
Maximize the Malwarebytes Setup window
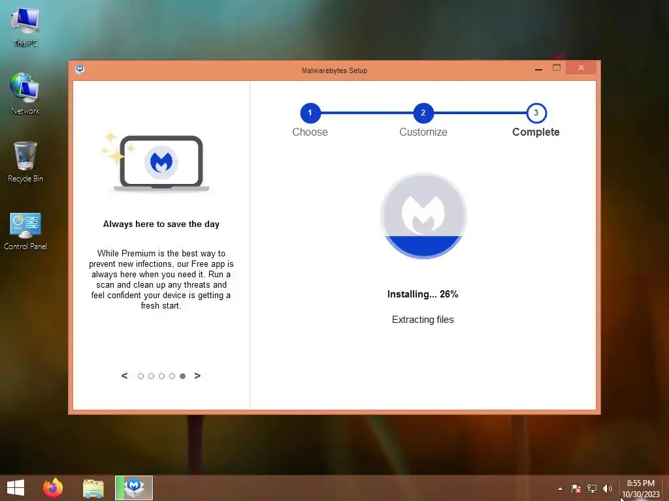pyautogui.click(x=557, y=68)
